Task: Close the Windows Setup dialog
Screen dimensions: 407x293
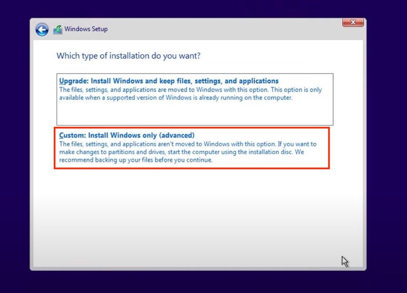Action: click(353, 22)
